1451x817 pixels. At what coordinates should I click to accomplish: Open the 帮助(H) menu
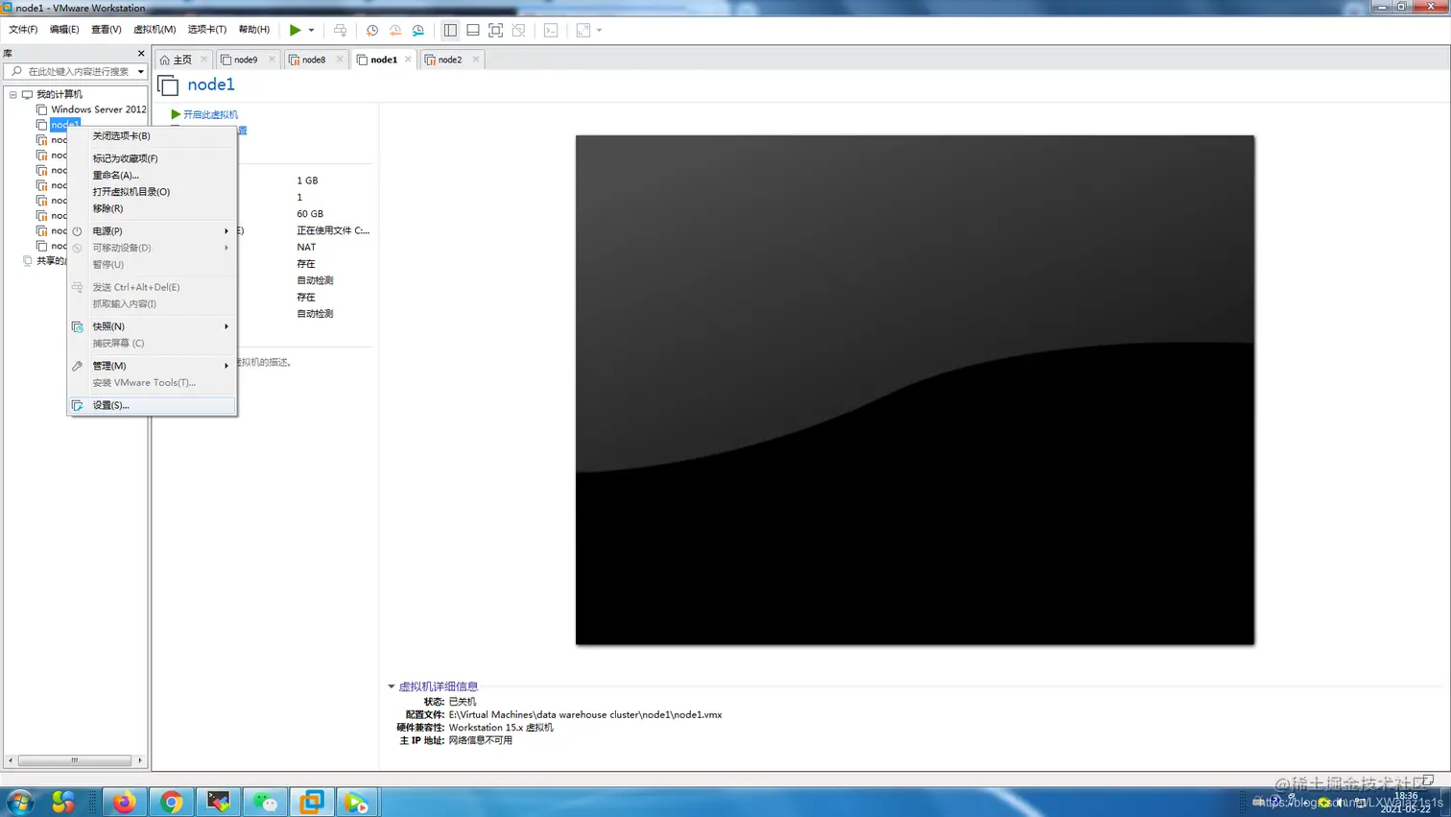253,30
